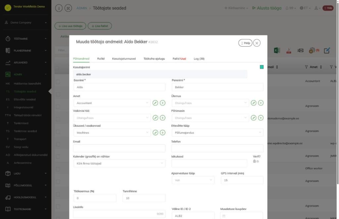Switch to the Kasutajatunnused tab
The height and width of the screenshot is (219, 339).
tap(124, 59)
